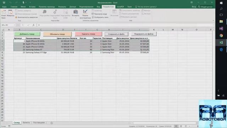Viewport: 227px width, 128px height.
Task: Toggle Режим конструктора design mode
Action: click(85, 14)
